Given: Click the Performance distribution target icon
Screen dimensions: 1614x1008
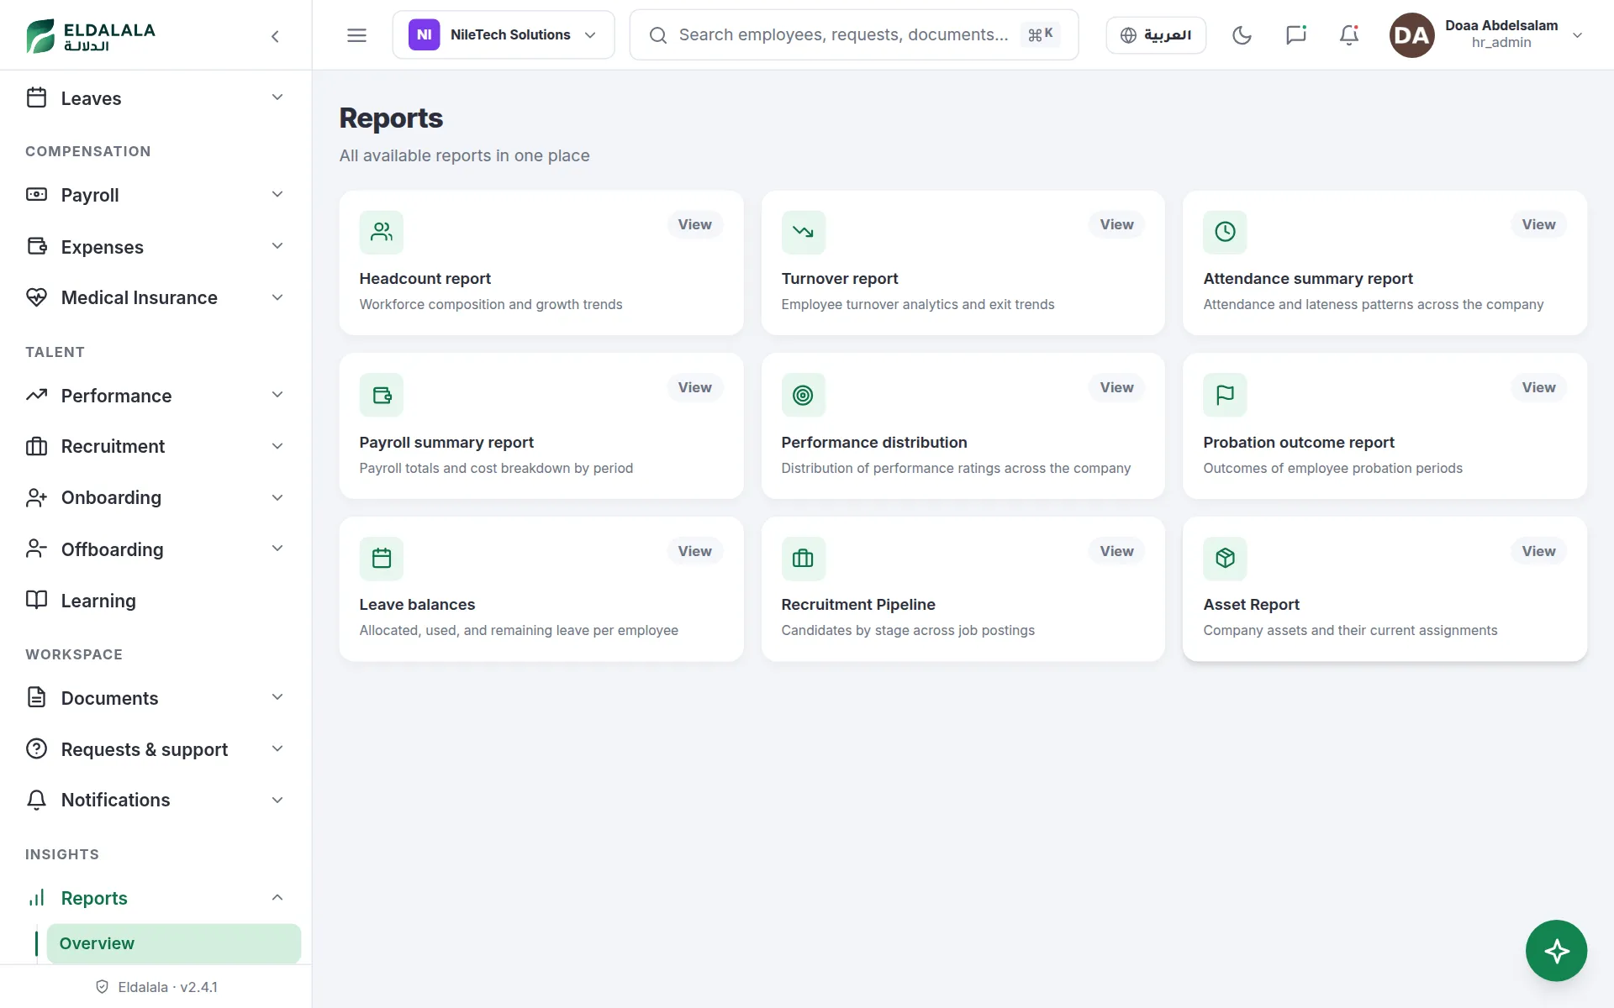Looking at the screenshot, I should [803, 395].
